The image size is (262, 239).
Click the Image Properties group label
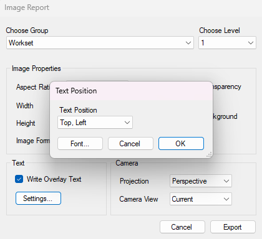point(36,68)
